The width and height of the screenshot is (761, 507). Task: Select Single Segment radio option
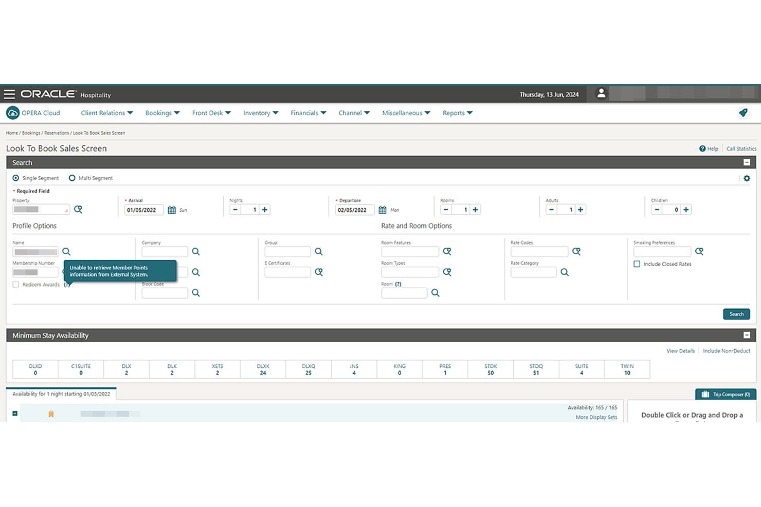pos(15,178)
